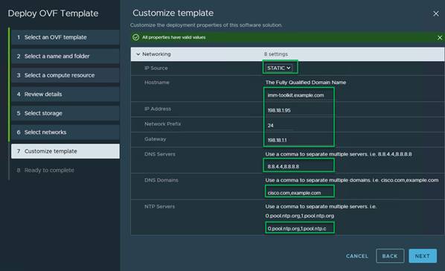This screenshot has width=445, height=271.
Task: Click the 'Deploy OVF Template' title
Action: [53, 13]
